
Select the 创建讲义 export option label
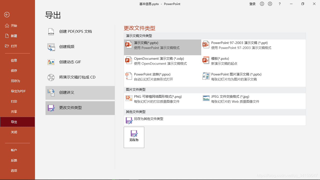tap(67, 92)
